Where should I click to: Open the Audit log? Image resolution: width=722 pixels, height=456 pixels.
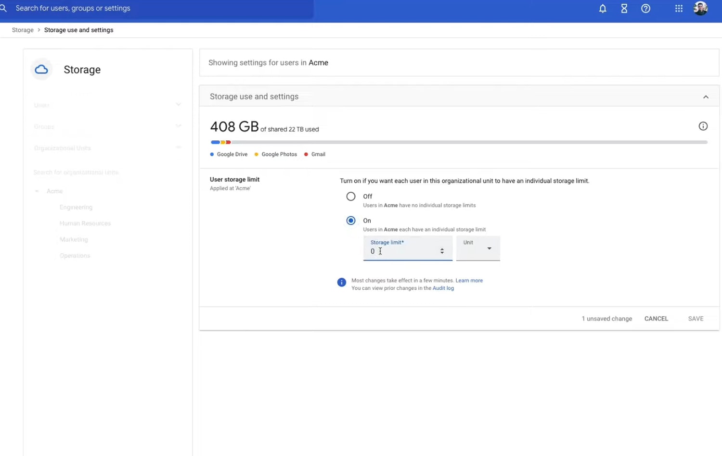(x=443, y=288)
